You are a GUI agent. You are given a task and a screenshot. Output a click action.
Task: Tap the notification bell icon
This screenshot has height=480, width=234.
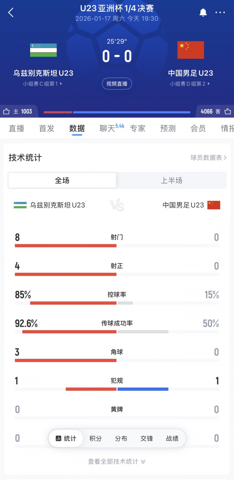point(203,13)
